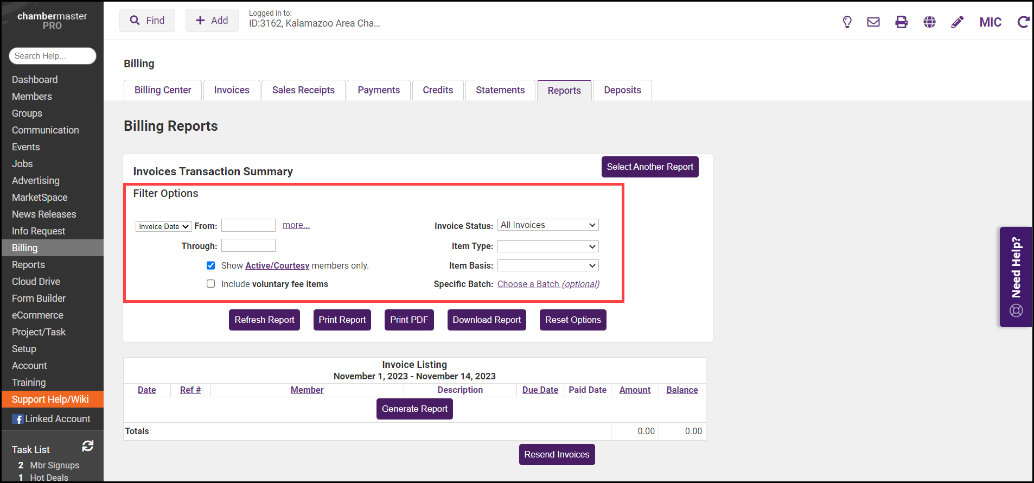The image size is (1034, 483).
Task: Click the lightbulb ideas icon
Action: pos(847,22)
